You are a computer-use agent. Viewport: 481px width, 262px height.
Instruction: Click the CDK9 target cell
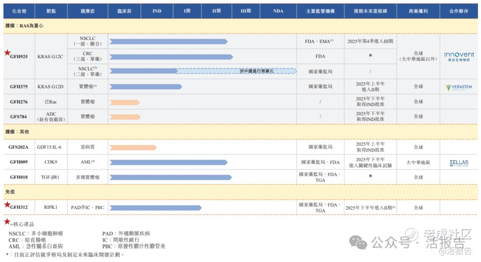[51, 162]
